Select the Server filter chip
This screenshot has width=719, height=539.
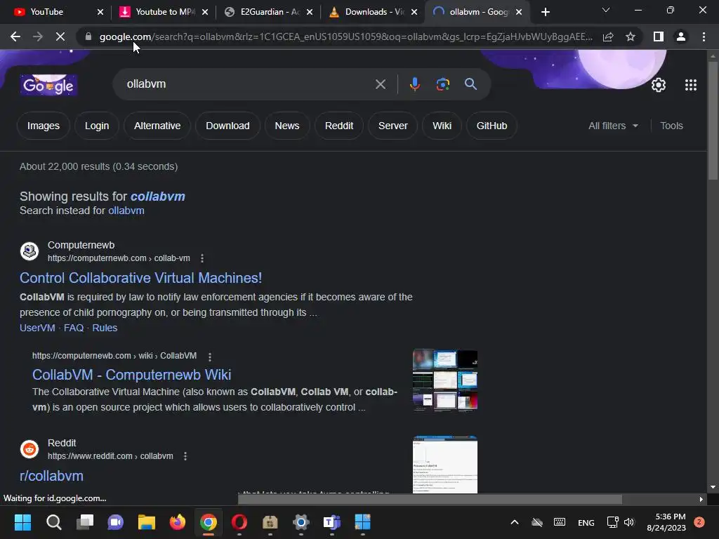coord(393,126)
